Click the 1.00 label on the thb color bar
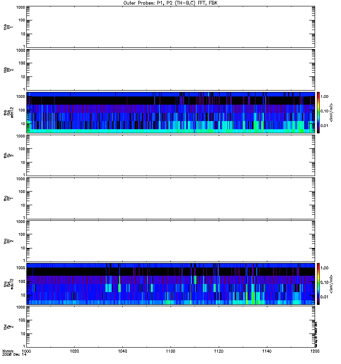This screenshot has width=341, height=364. pyautogui.click(x=325, y=96)
